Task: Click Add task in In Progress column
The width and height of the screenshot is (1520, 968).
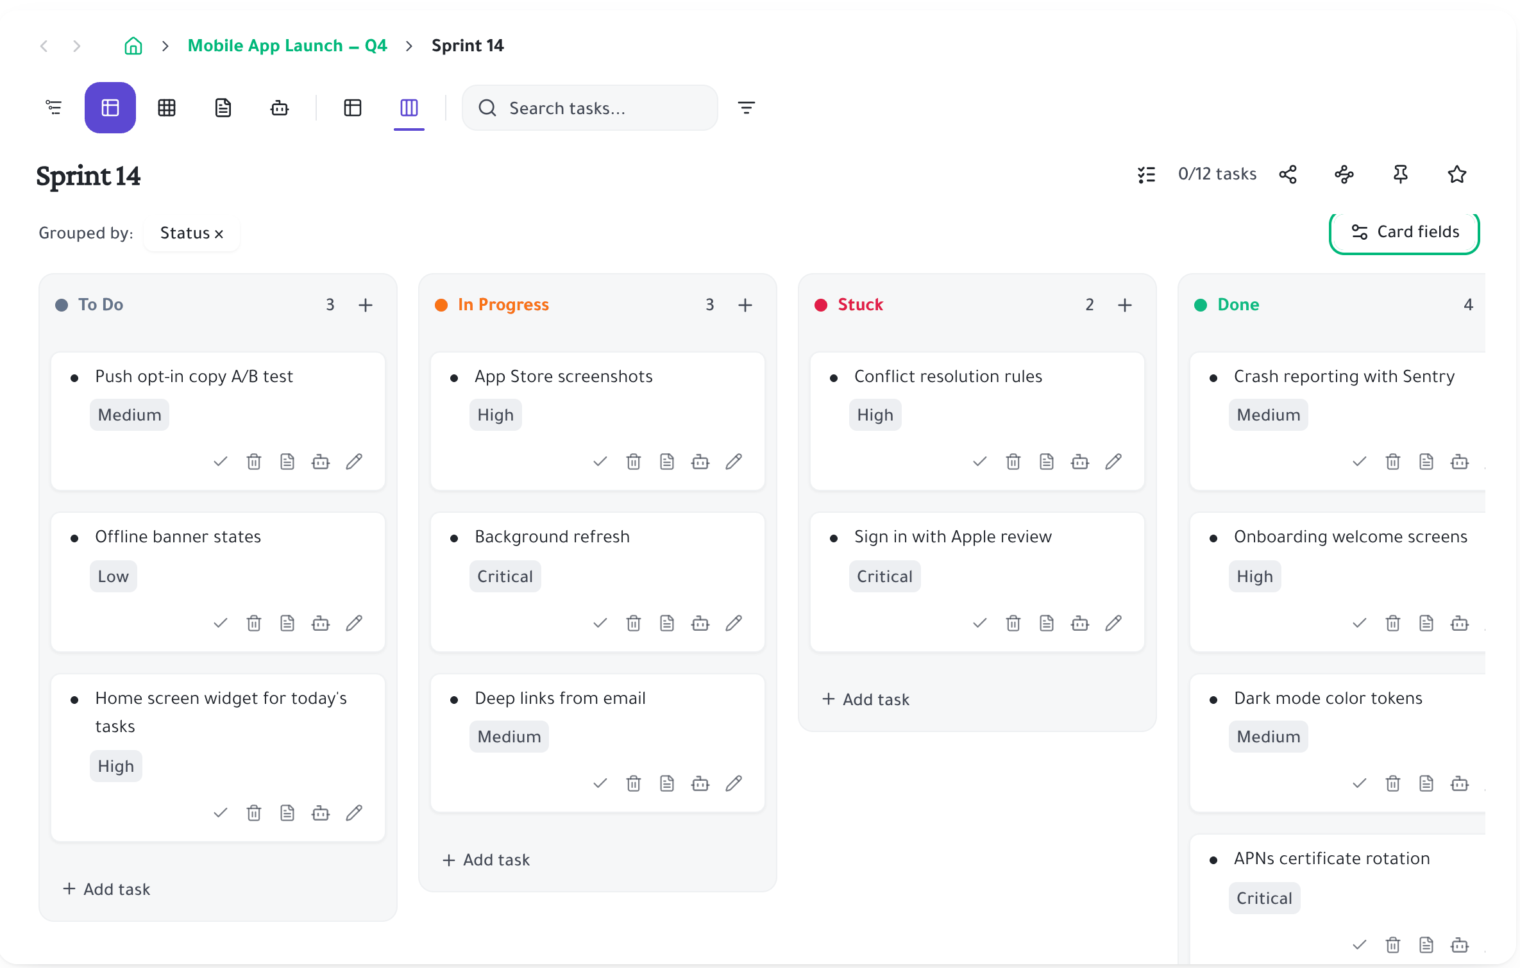Action: 486,860
